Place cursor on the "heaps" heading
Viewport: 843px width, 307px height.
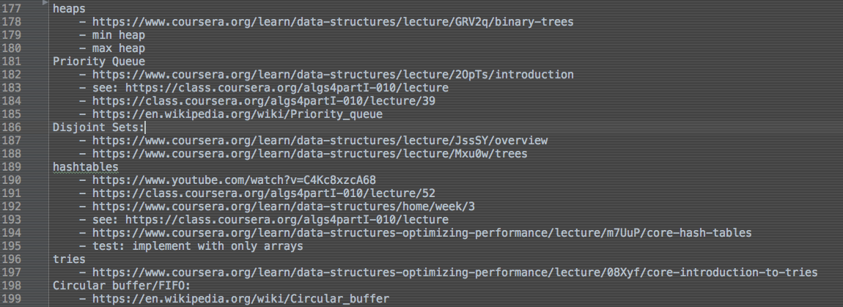coord(69,9)
